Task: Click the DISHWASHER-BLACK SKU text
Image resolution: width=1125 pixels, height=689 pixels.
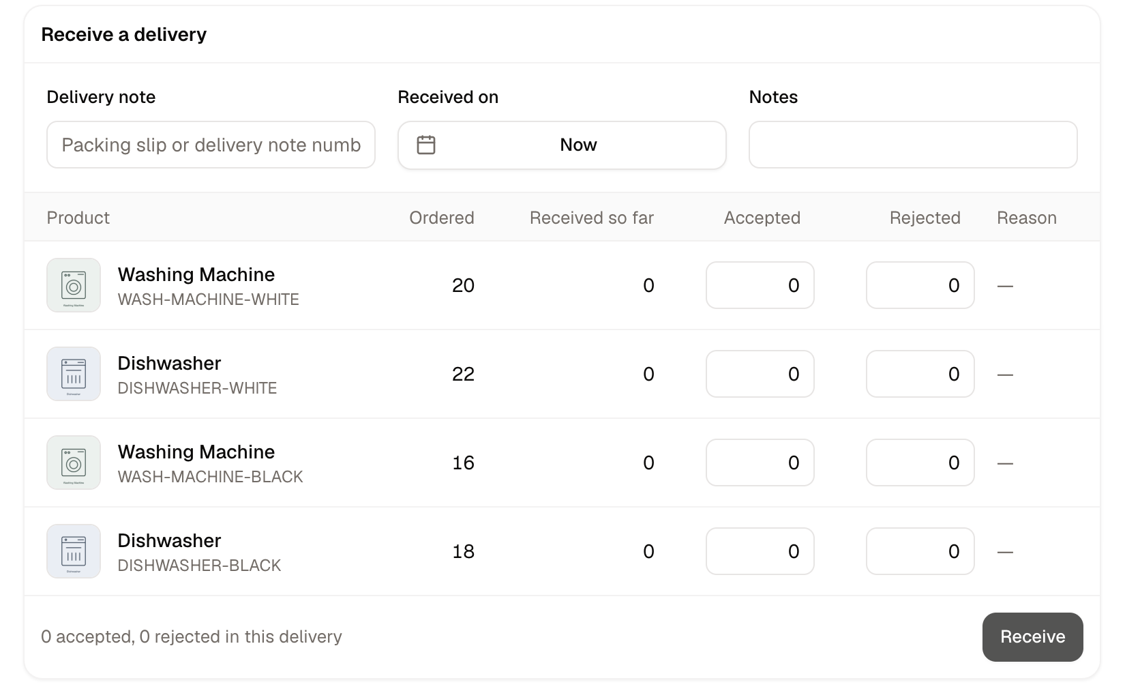Action: pos(200,566)
